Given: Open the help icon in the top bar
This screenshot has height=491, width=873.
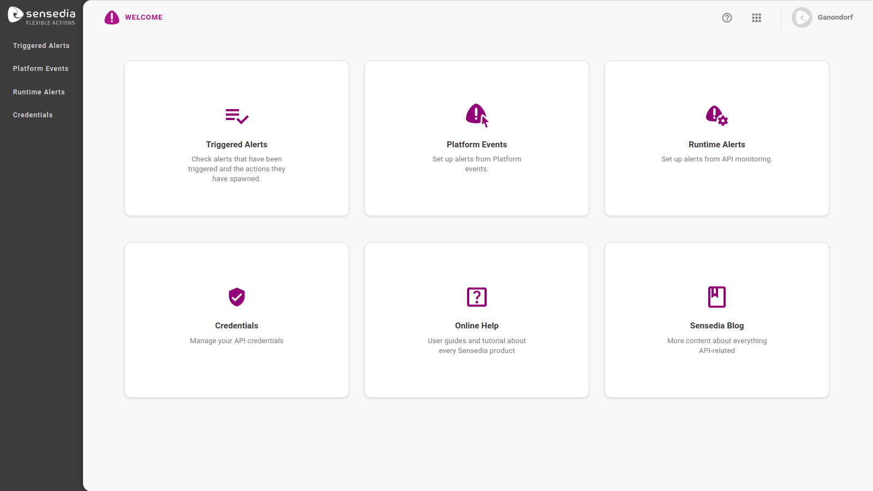Looking at the screenshot, I should point(727,17).
